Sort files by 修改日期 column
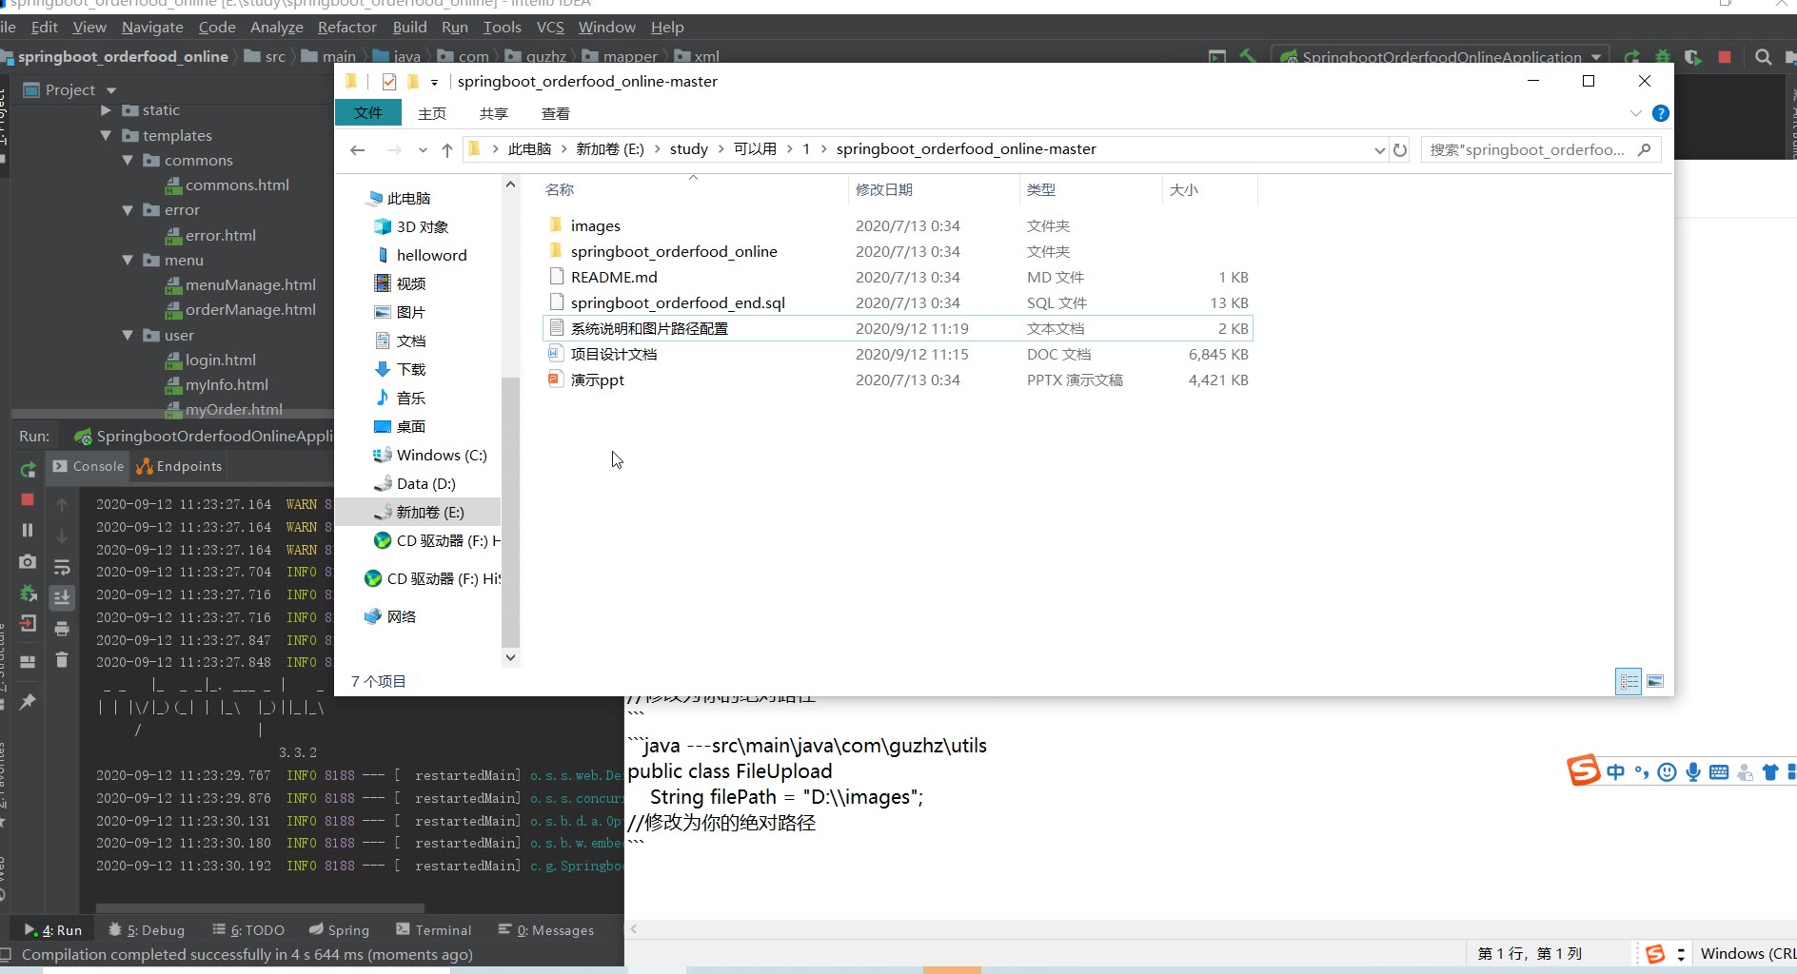This screenshot has width=1797, height=974. click(884, 189)
